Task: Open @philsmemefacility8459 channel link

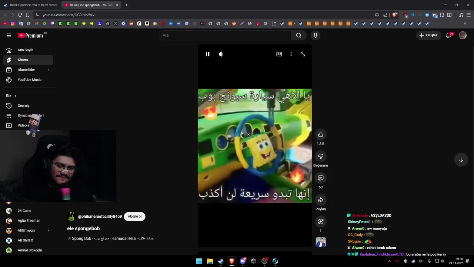Action: pyautogui.click(x=100, y=217)
